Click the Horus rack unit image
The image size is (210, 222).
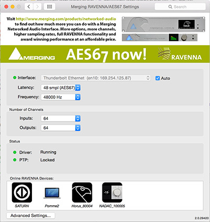tap(163, 24)
